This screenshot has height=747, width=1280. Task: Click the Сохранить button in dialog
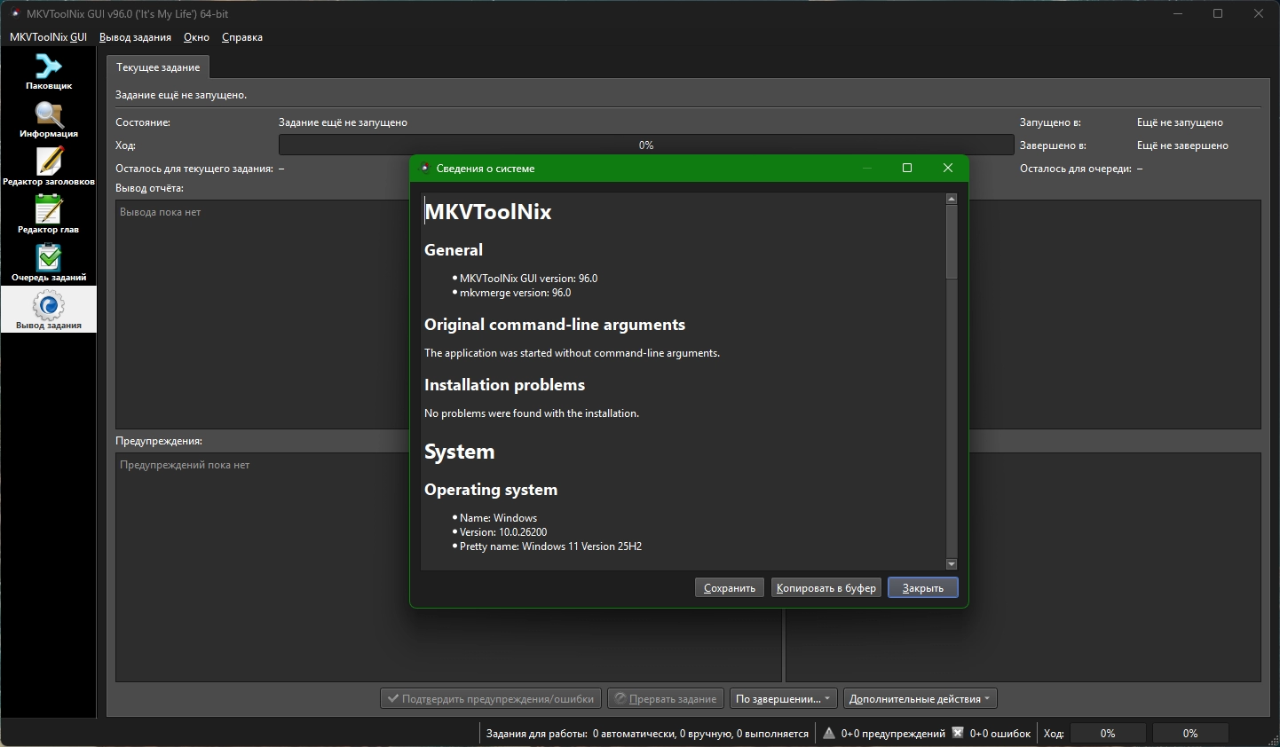click(x=730, y=588)
